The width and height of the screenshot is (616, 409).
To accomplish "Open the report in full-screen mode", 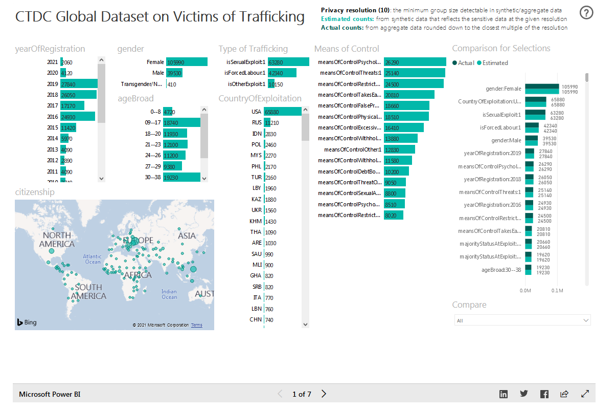I will (585, 394).
